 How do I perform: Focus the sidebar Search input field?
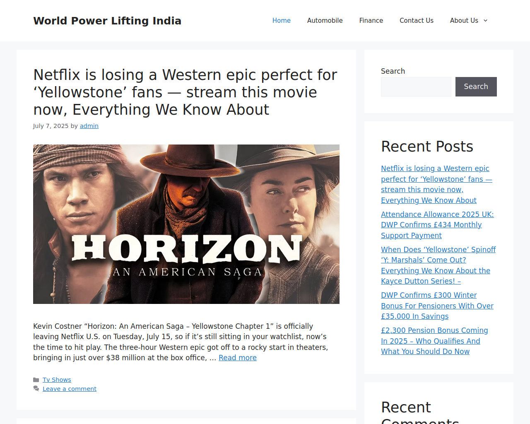click(416, 87)
